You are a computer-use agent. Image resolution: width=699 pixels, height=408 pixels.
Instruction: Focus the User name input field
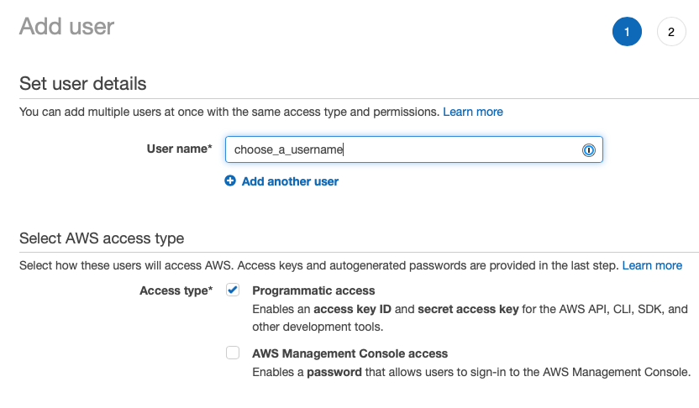click(403, 150)
